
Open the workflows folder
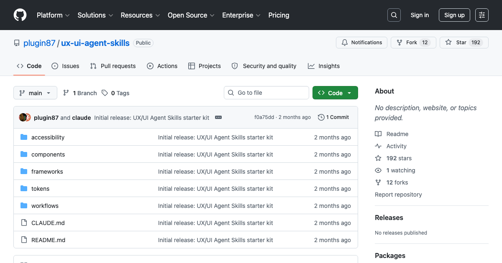point(45,206)
